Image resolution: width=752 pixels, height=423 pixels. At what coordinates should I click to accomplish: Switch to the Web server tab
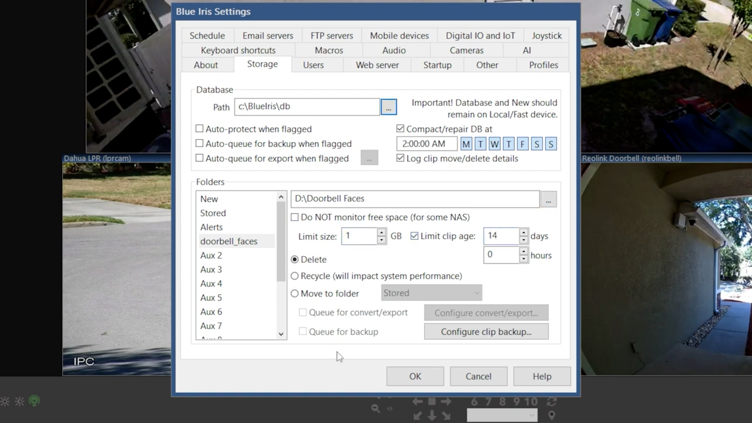point(377,65)
